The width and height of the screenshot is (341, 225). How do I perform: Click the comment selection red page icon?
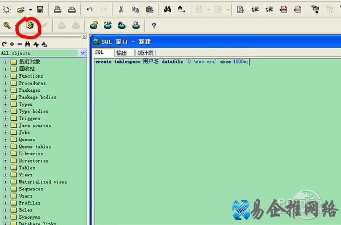pos(284,9)
